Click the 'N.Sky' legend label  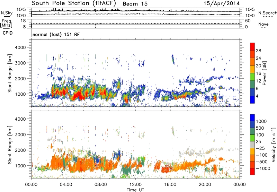point(7,13)
